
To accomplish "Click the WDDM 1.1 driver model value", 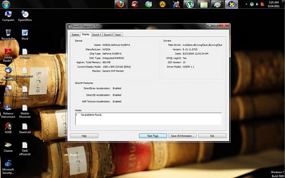I will click(188, 67).
